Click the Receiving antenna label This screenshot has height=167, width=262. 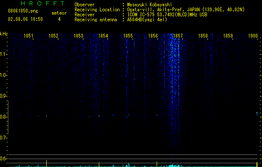[96, 20]
